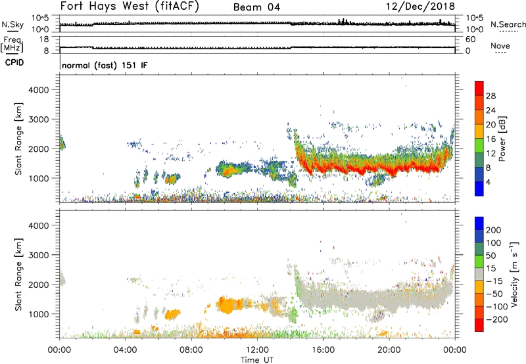
Task: Click the light green 12-16 dB power swatch
Action: point(479,146)
